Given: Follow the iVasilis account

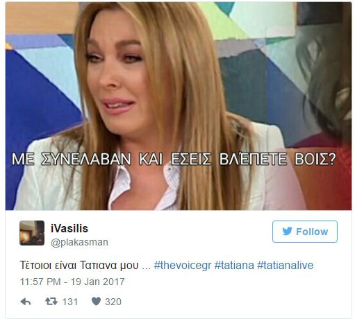Looking at the screenshot, I should pos(305,232).
